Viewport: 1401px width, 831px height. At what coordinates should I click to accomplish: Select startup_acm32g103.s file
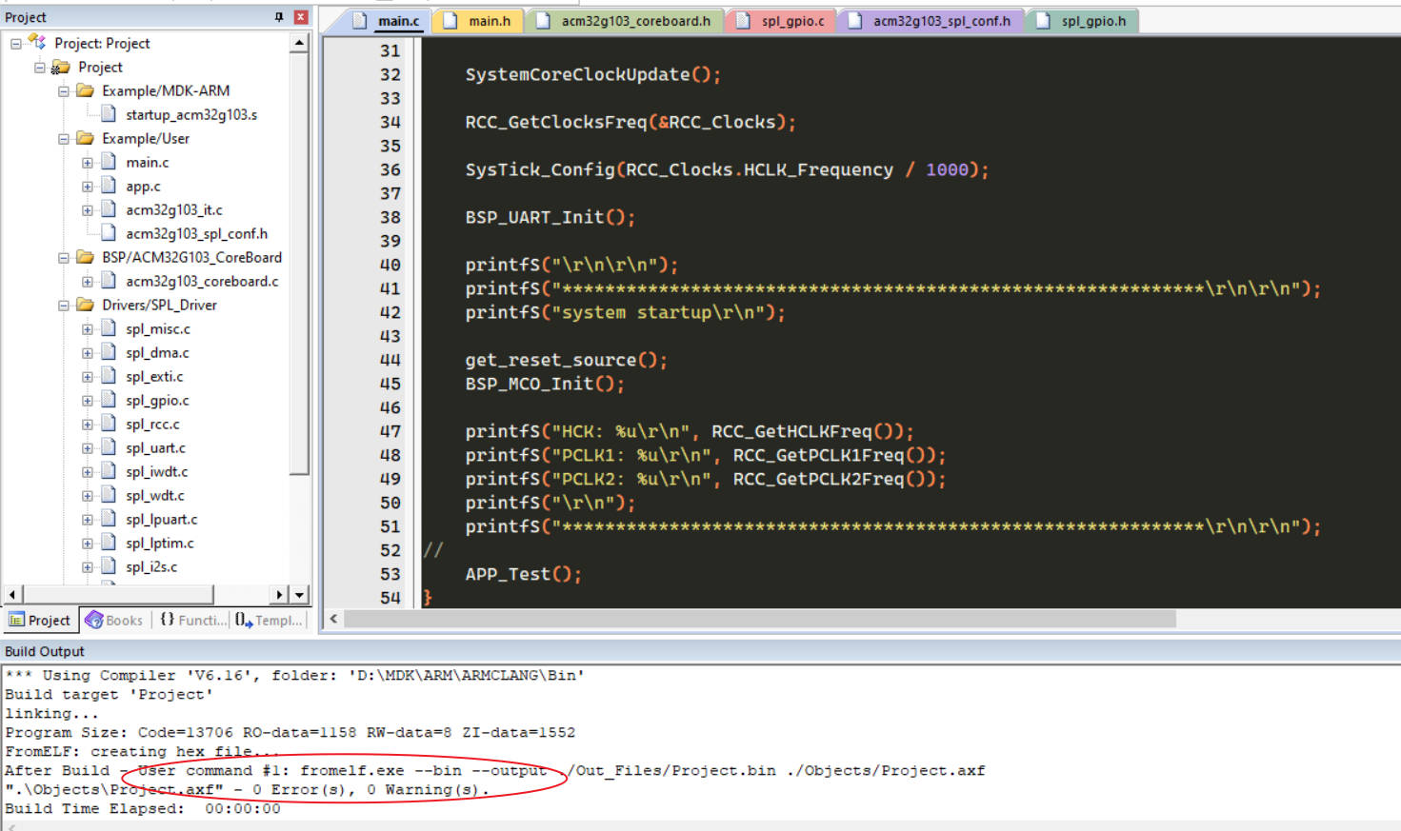[x=191, y=114]
